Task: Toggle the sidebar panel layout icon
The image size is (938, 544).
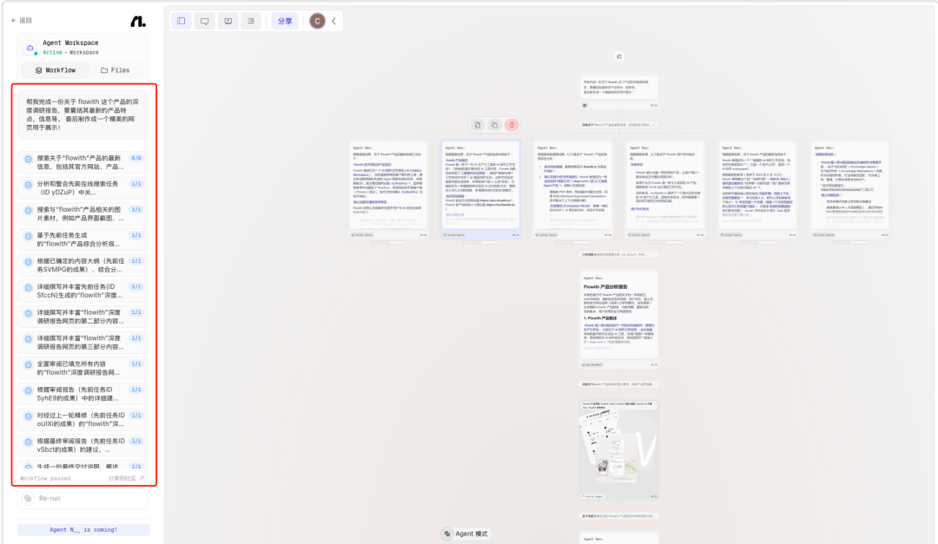Action: [181, 21]
